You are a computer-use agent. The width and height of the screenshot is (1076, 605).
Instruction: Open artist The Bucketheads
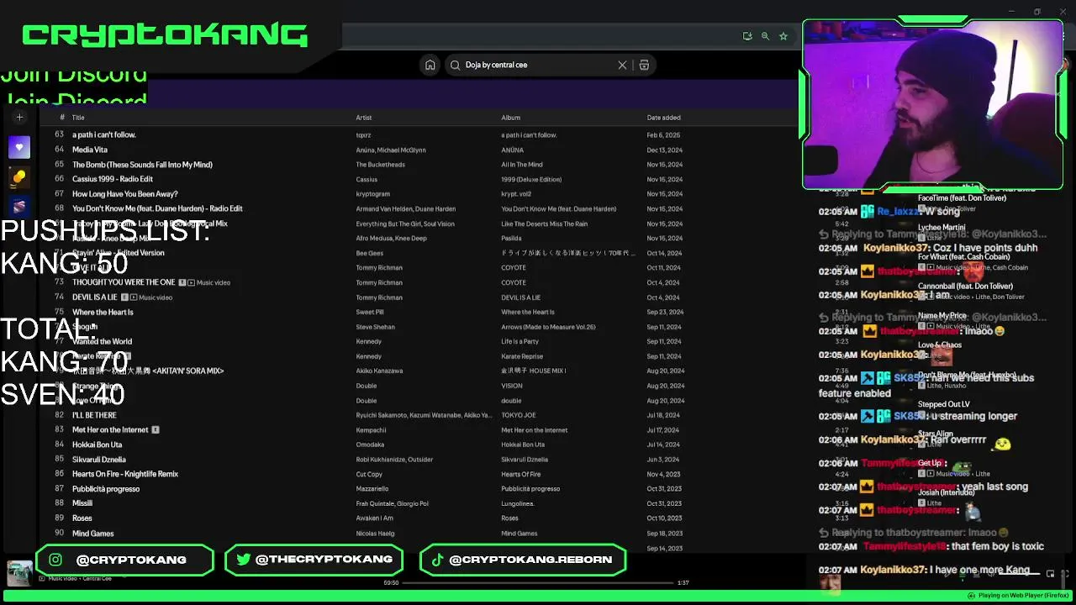coord(381,165)
